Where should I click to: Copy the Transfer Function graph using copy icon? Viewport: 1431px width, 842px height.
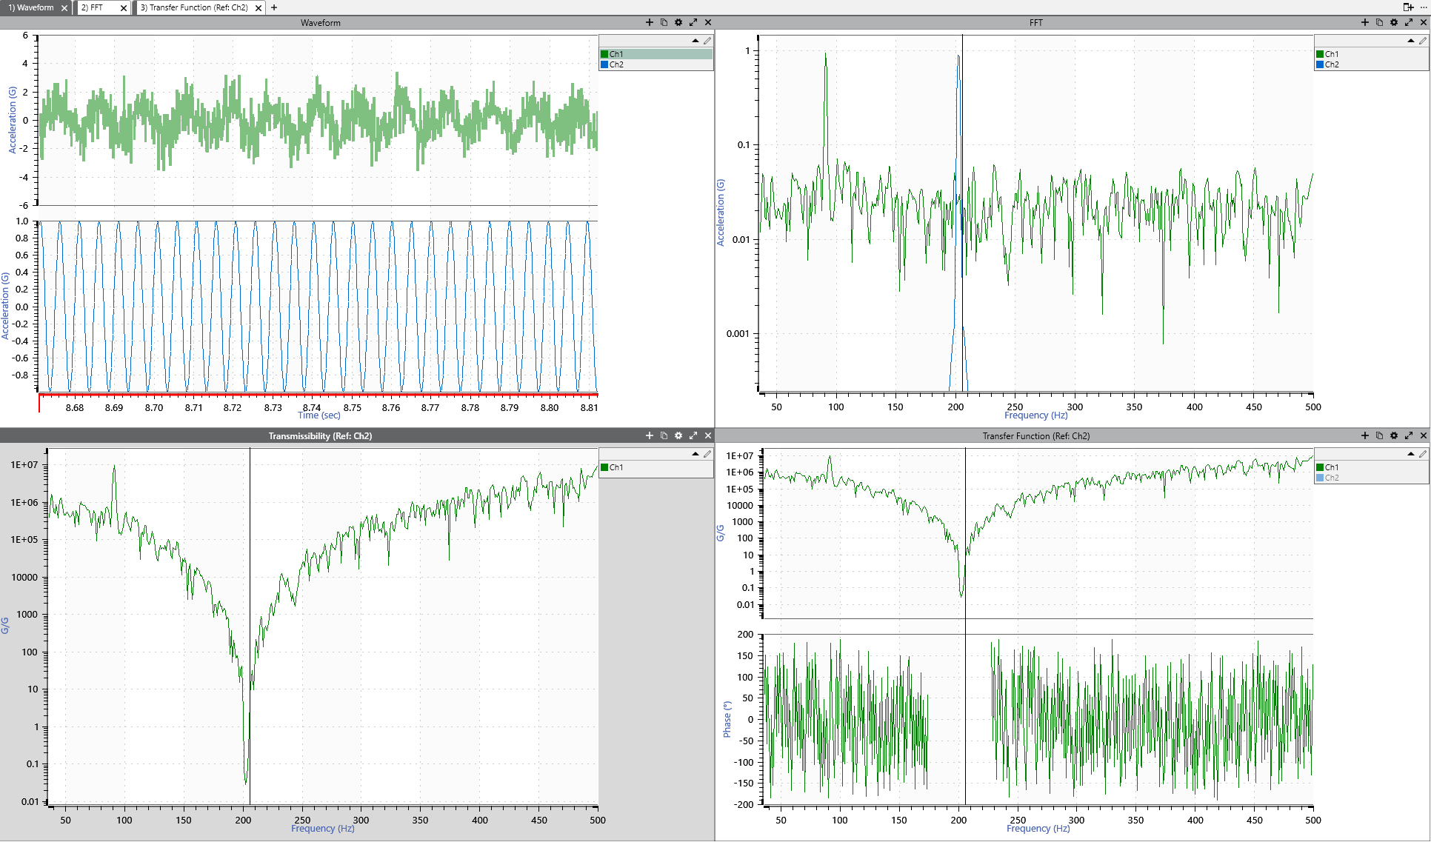[1379, 435]
